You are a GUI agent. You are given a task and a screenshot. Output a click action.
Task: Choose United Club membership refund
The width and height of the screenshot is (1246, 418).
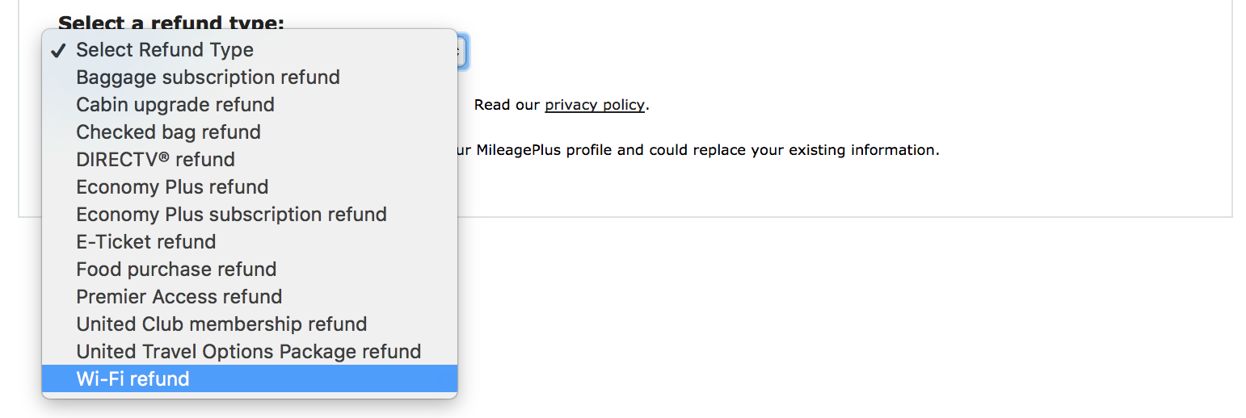click(221, 324)
